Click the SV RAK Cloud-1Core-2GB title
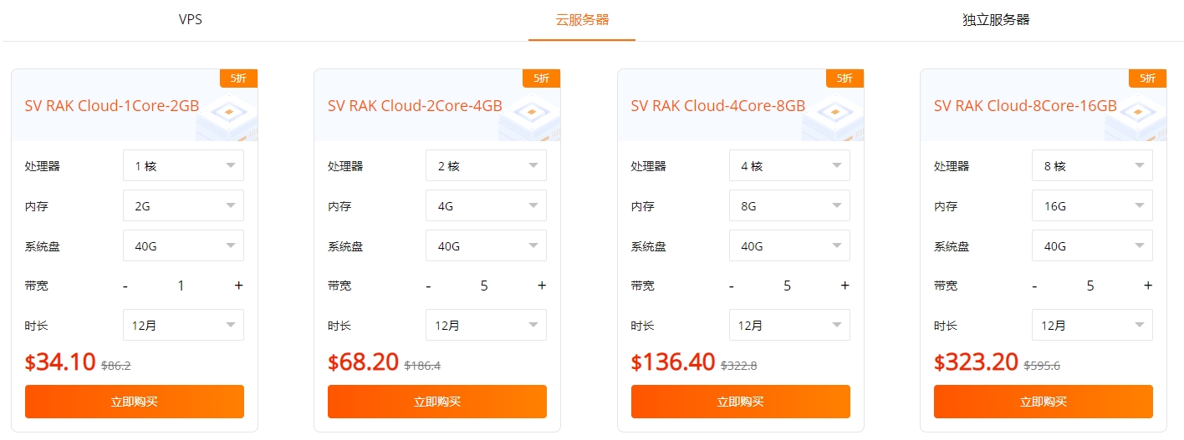Viewport: 1184px width, 440px height. (x=112, y=106)
